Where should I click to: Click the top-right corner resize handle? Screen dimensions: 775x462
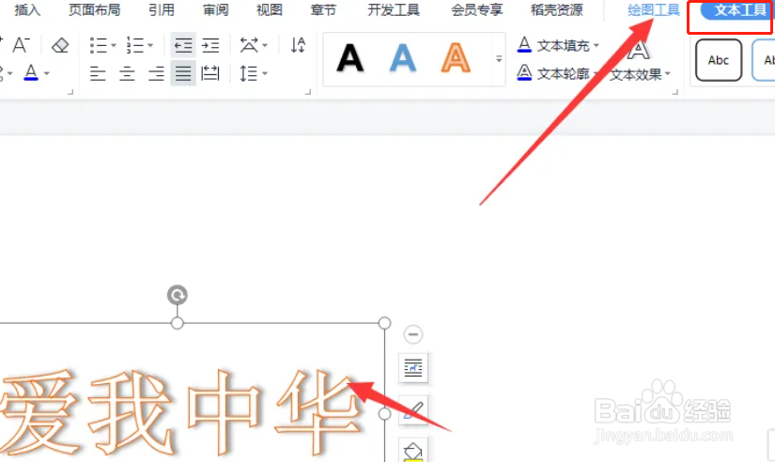point(384,323)
